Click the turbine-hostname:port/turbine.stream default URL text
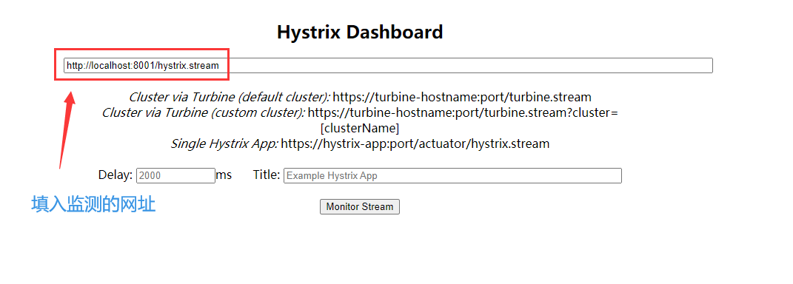This screenshot has width=793, height=284. pyautogui.click(x=462, y=97)
